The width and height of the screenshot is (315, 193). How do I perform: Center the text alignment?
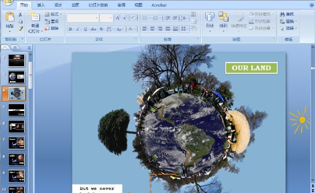click(152, 29)
